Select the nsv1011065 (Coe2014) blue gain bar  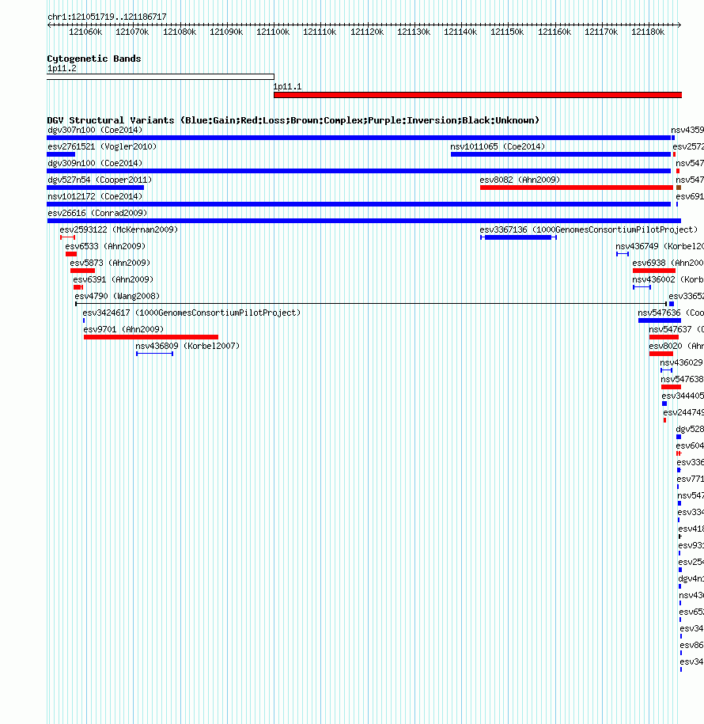561,154
